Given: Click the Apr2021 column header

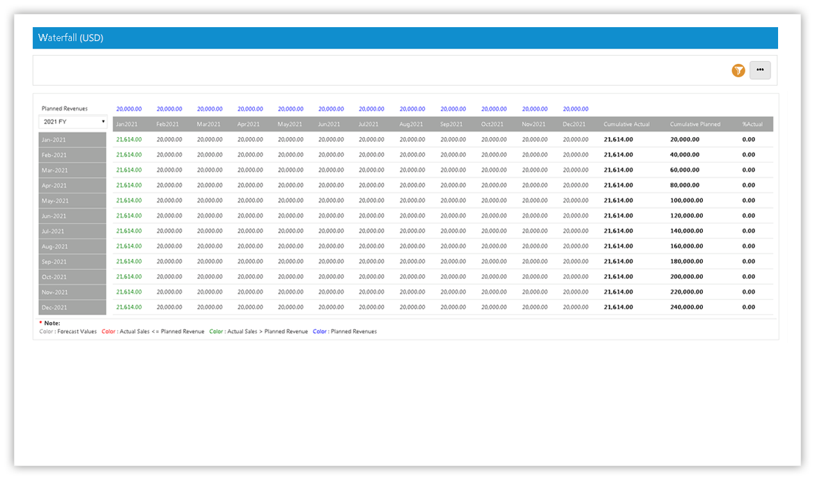Looking at the screenshot, I should (250, 125).
